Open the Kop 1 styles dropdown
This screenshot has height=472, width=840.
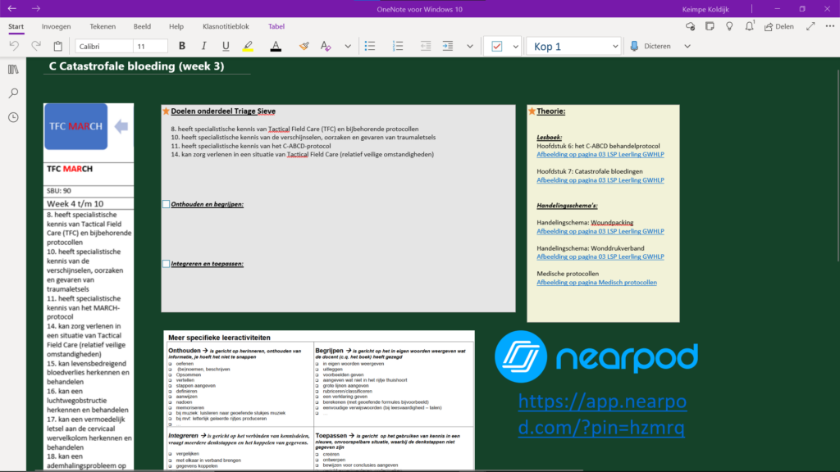point(613,47)
